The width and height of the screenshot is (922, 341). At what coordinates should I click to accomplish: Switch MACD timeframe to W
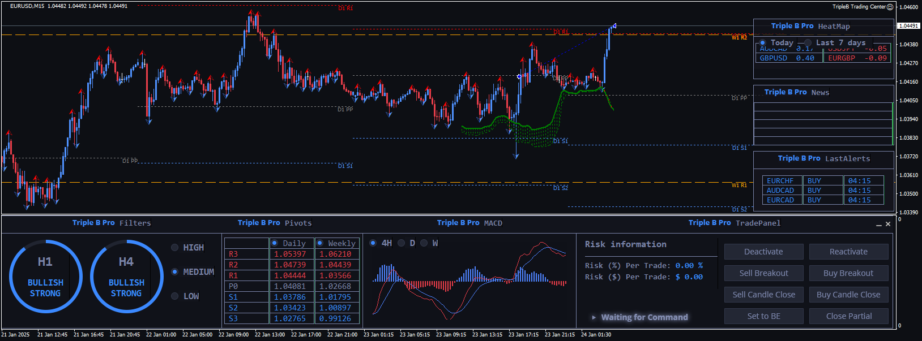coord(424,243)
